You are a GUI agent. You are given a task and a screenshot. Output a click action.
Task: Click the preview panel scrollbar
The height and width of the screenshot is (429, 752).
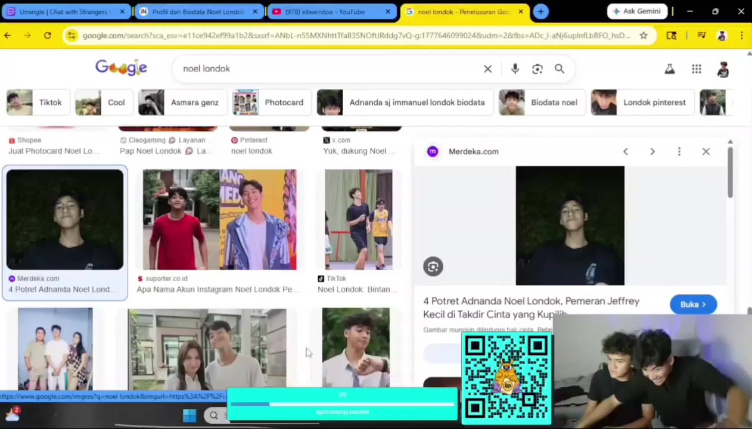730,173
